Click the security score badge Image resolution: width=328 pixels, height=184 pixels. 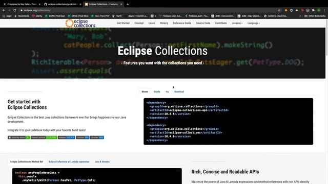[x=19, y=137]
